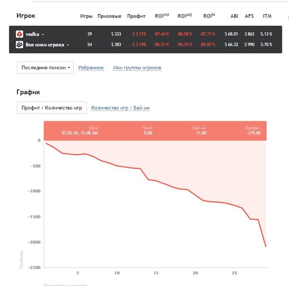Click the ITM column header
This screenshot has width=289, height=286.
coord(267,16)
